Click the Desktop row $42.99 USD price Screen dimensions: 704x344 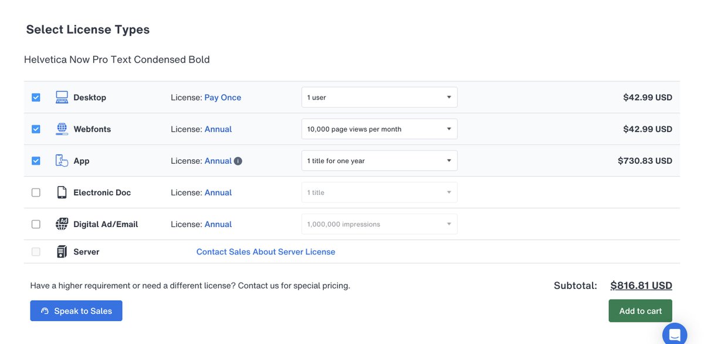point(648,98)
